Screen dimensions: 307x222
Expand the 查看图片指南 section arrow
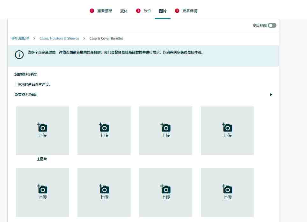271,95
